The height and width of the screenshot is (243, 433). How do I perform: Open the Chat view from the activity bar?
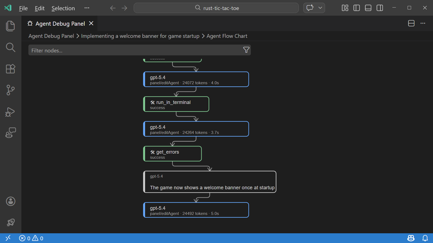[x=10, y=132]
